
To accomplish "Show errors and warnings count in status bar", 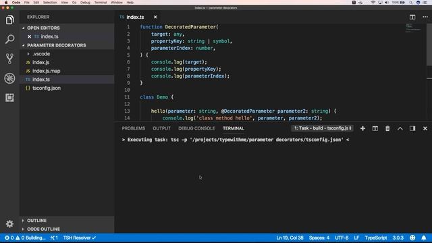I will 15,238.
